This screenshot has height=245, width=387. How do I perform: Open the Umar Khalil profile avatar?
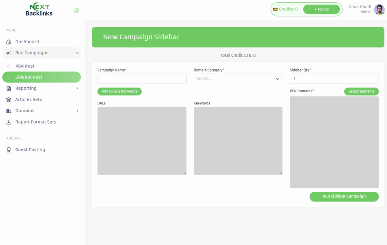pos(379,9)
